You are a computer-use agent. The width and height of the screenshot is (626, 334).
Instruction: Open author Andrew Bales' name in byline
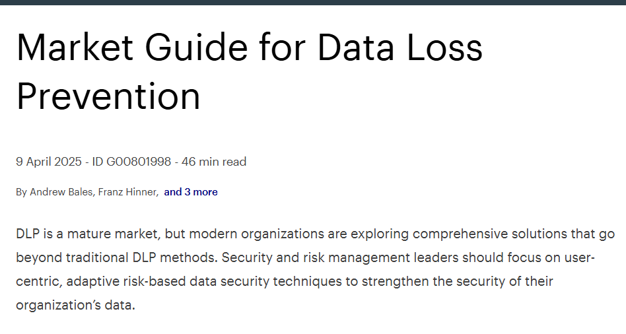(x=58, y=192)
